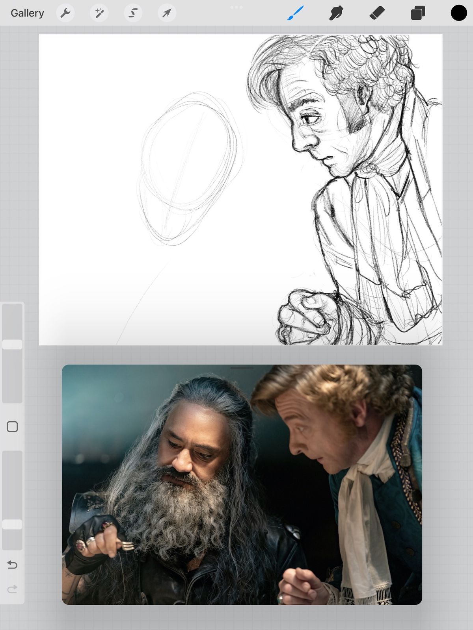Open the Adjustments magic wand menu
Image resolution: width=473 pixels, height=630 pixels.
pyautogui.click(x=99, y=13)
